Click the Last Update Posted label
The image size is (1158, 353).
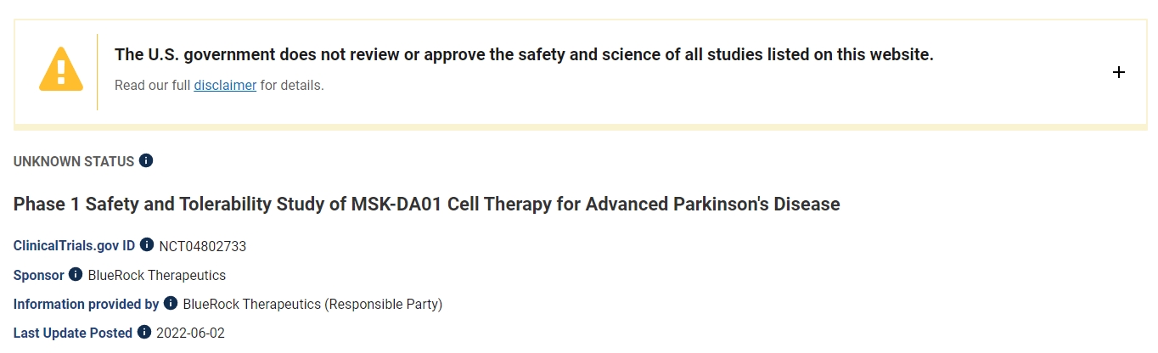point(73,333)
